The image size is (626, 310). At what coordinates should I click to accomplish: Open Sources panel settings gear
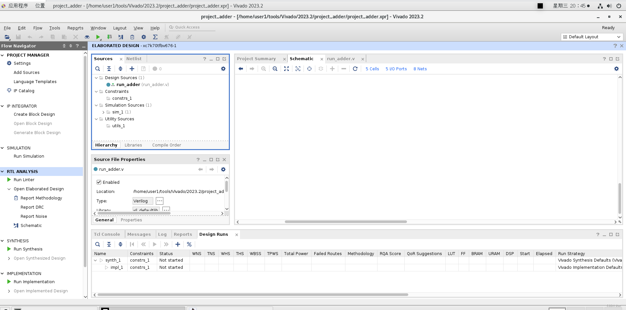223,69
